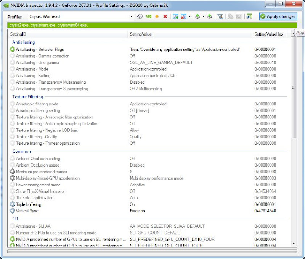The image size is (305, 259).
Task: Click the refresh settings icon
Action: [140, 16]
